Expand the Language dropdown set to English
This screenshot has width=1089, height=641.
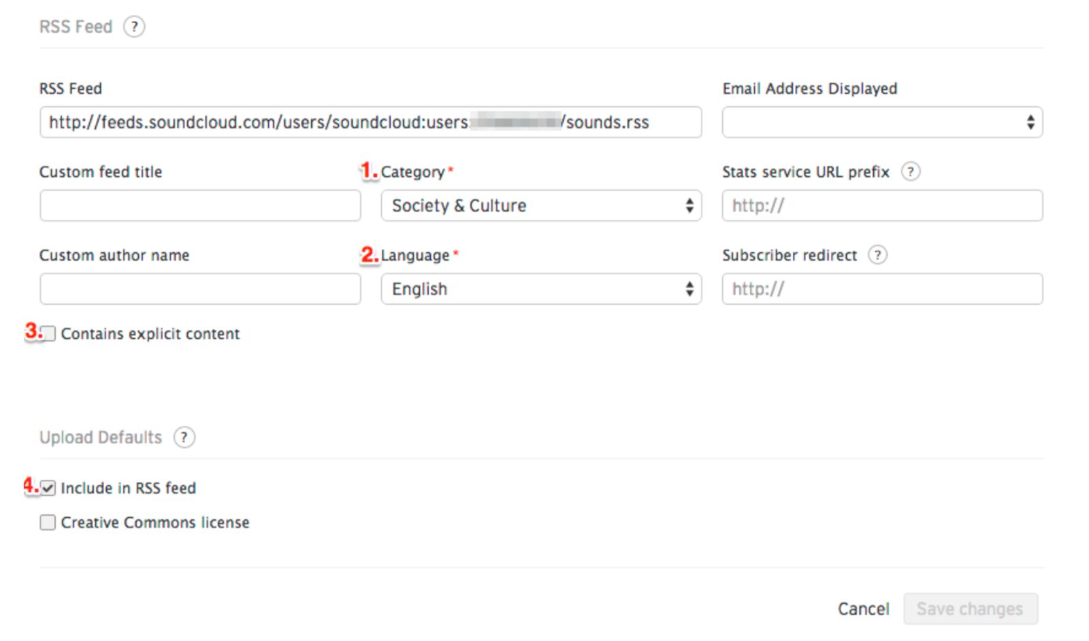click(540, 289)
